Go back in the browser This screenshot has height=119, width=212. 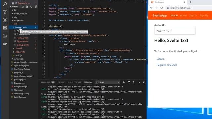151,8
